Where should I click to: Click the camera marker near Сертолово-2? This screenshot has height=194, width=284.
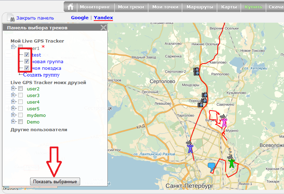(x=197, y=72)
